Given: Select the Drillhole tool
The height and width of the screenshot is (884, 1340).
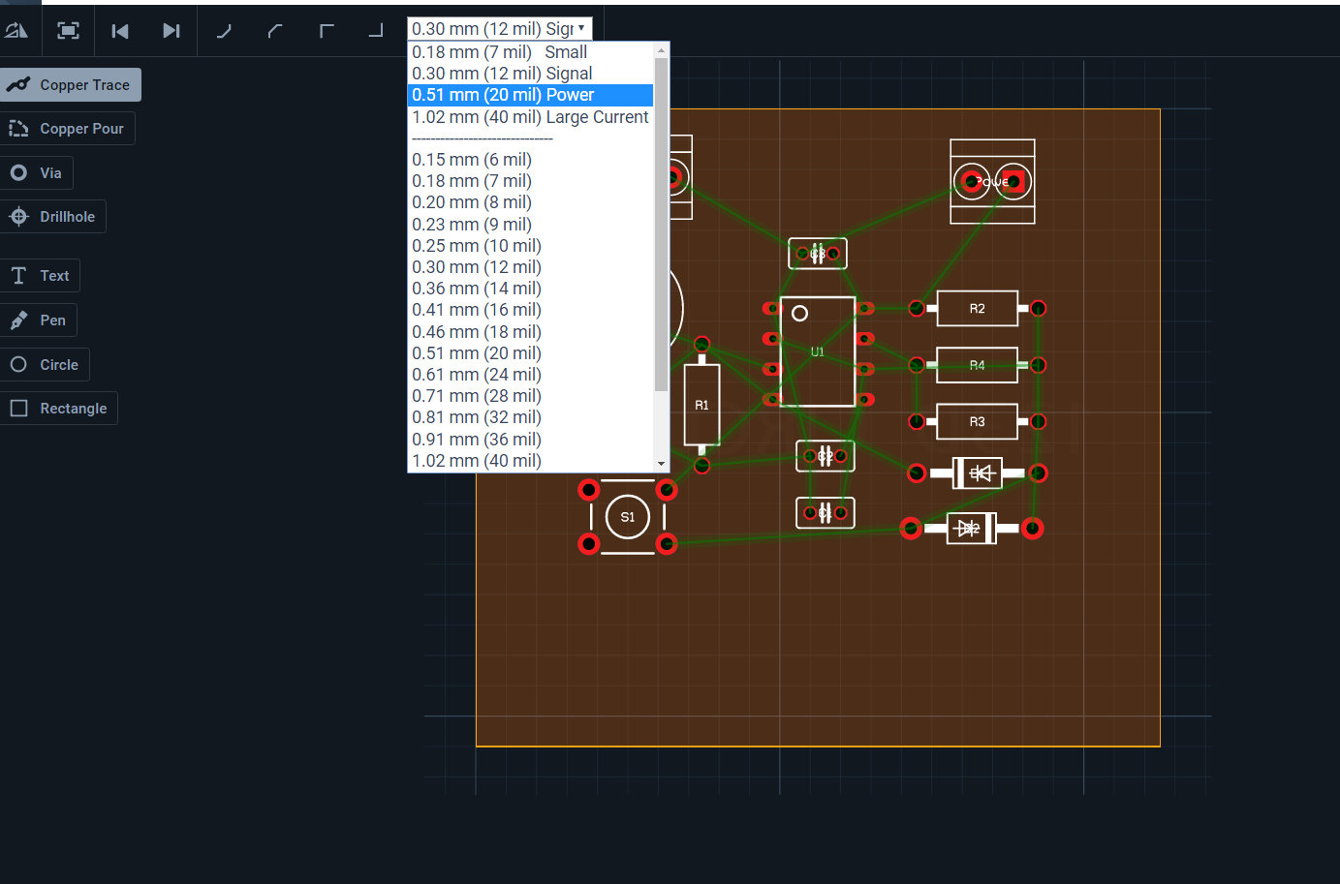Looking at the screenshot, I should click(x=53, y=217).
